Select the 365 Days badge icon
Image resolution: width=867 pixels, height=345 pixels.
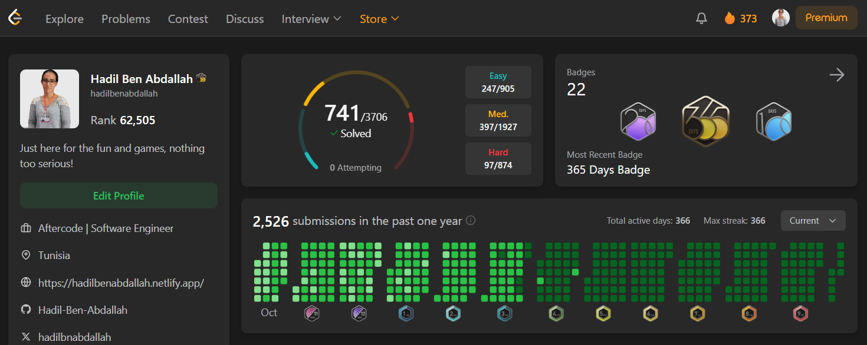705,121
